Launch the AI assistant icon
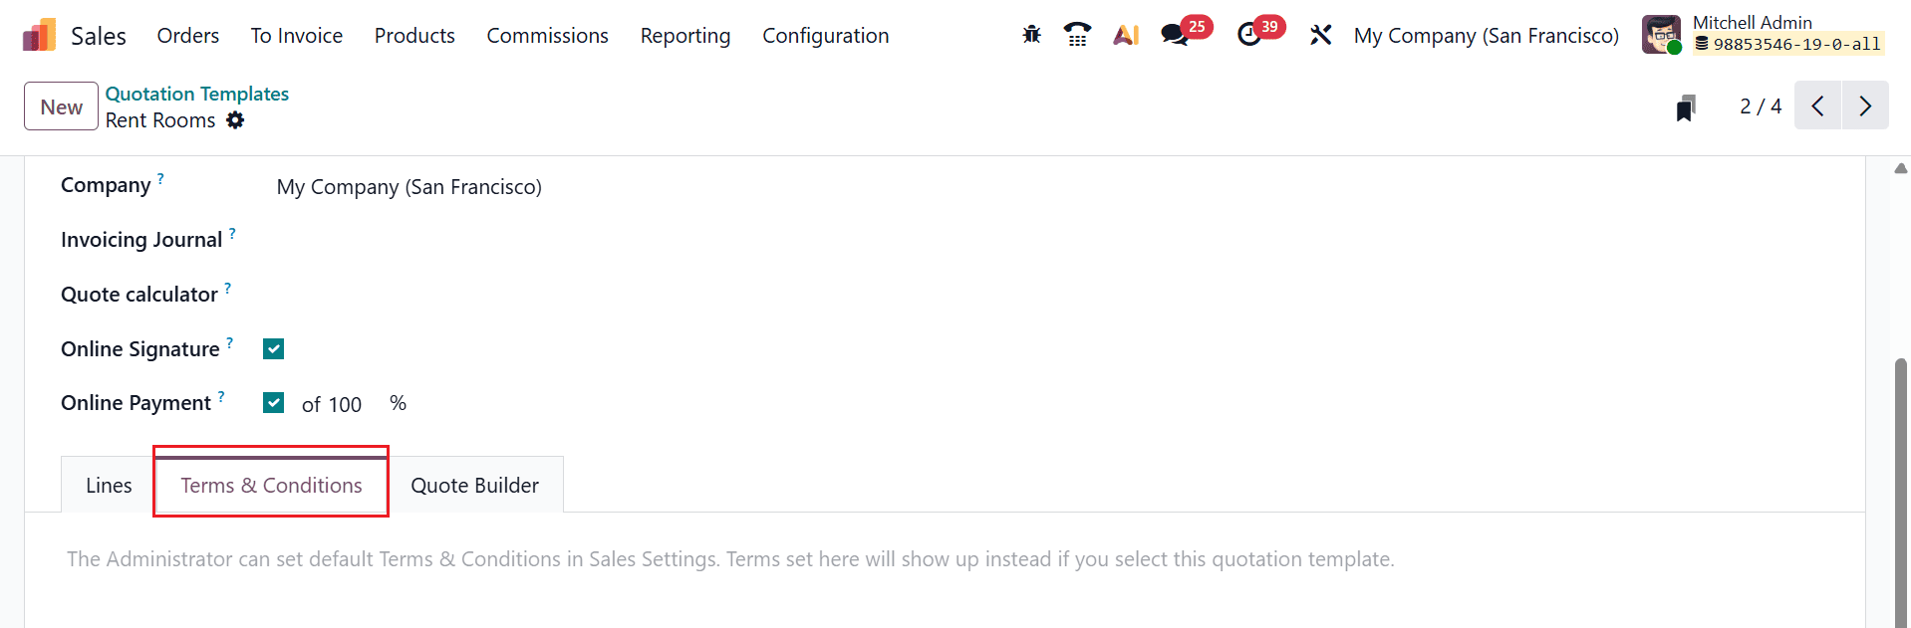Viewport: 1911px width, 628px height. [x=1125, y=34]
